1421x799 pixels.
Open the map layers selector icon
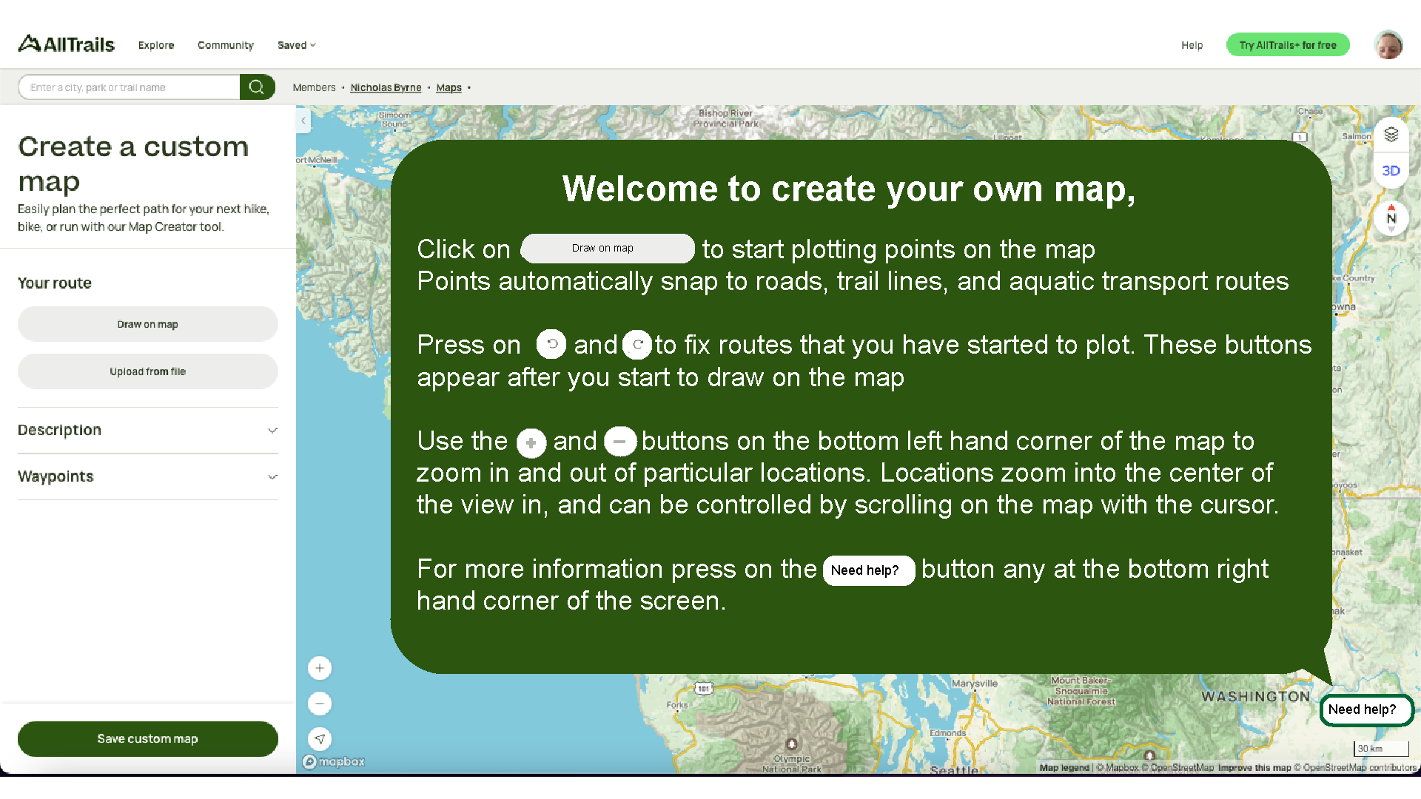point(1391,134)
